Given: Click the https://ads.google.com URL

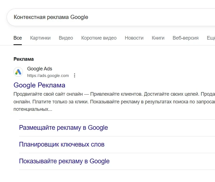Looking at the screenshot, I should (x=48, y=76).
